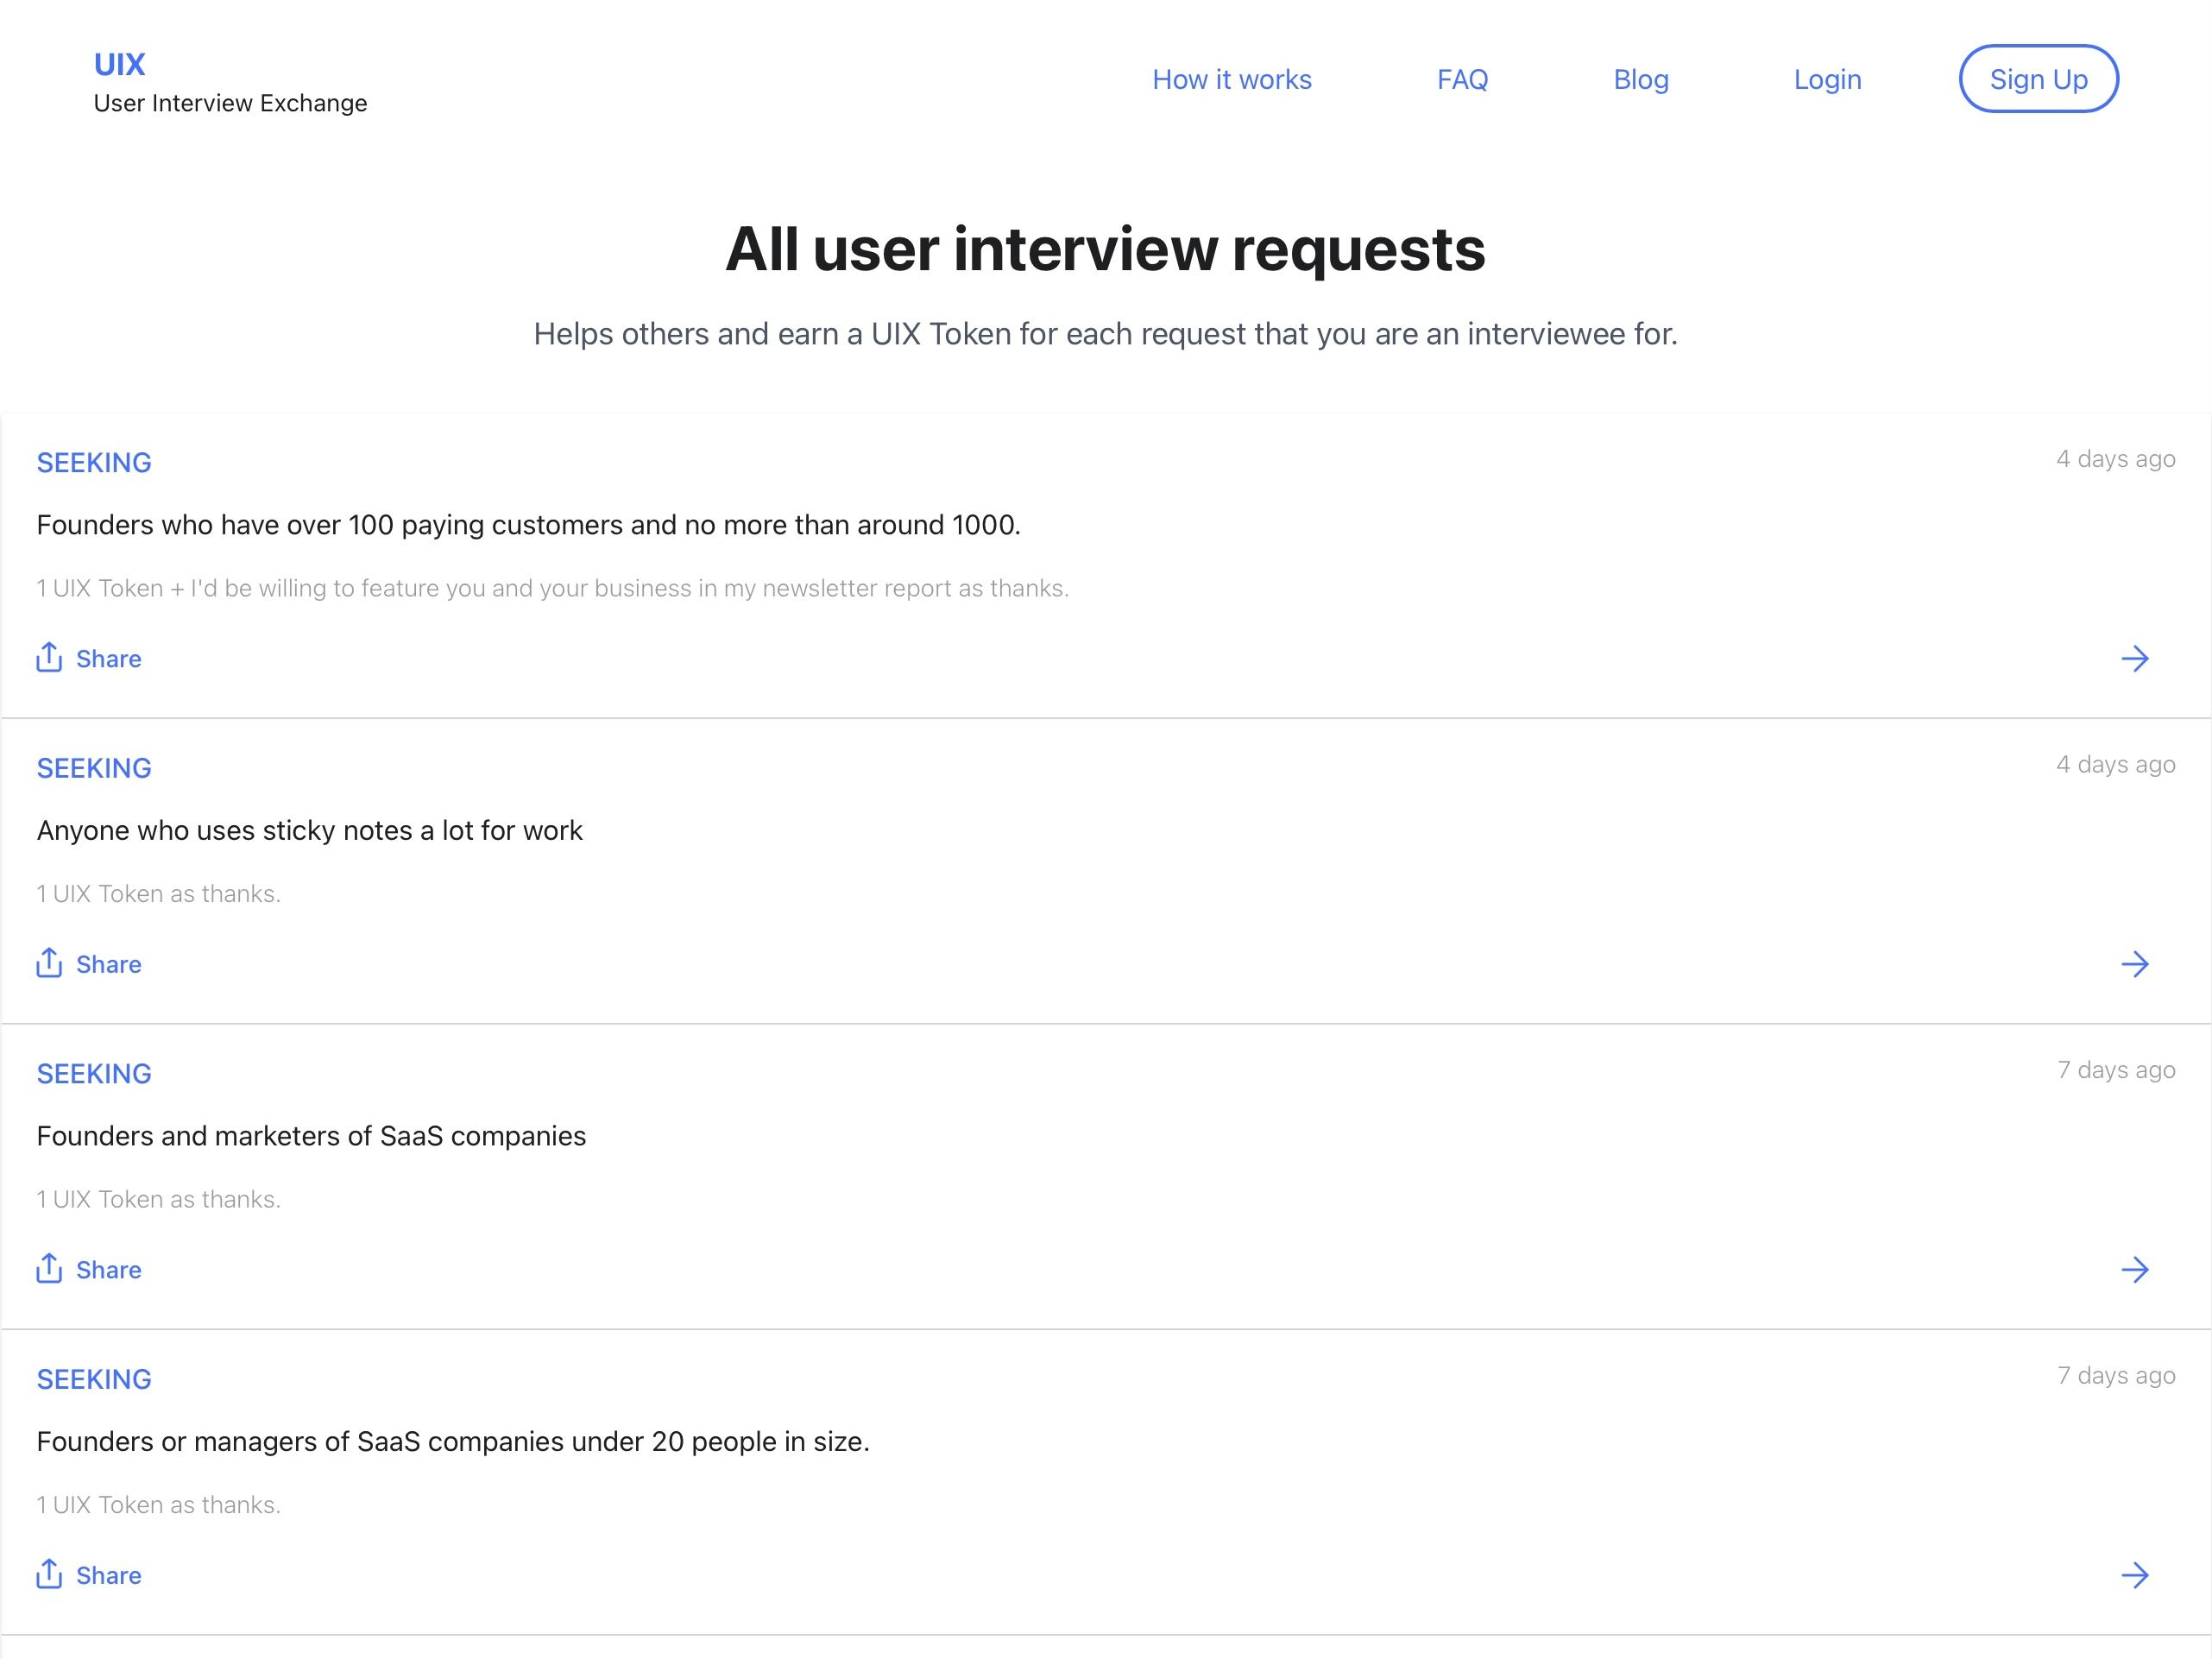Image resolution: width=2212 pixels, height=1659 pixels.
Task: Click the newsletter report reward description text
Action: pos(552,589)
